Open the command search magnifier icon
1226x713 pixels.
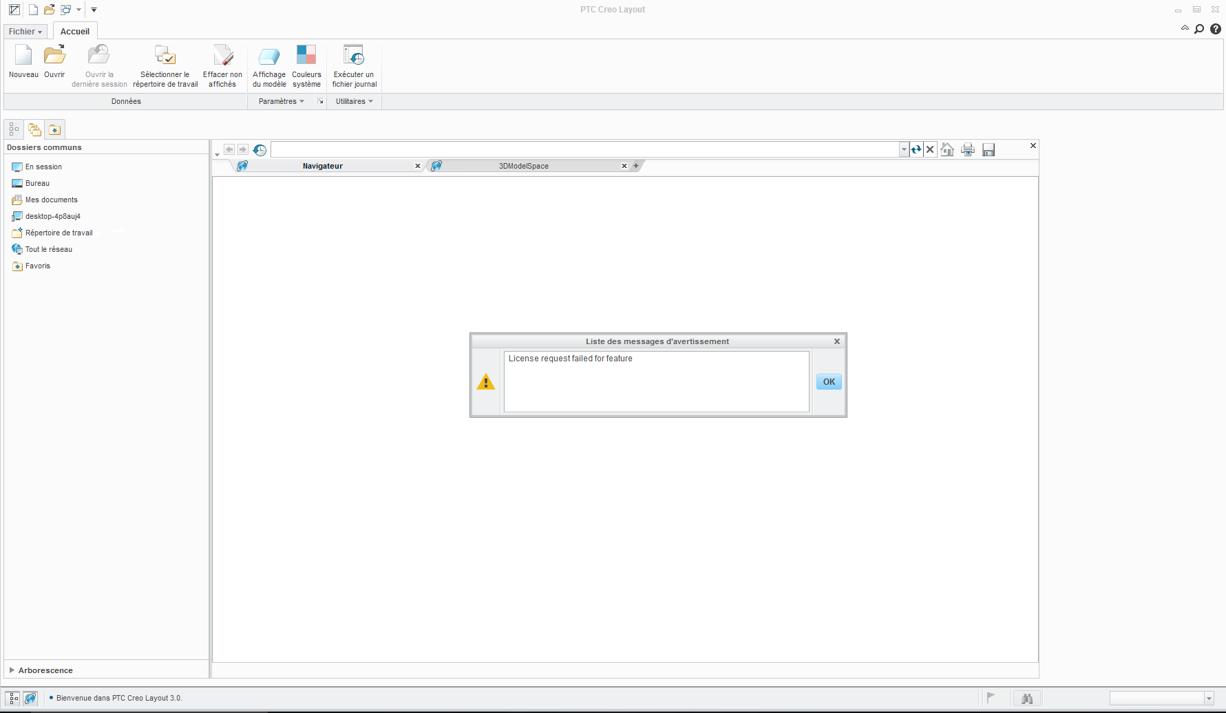1199,29
